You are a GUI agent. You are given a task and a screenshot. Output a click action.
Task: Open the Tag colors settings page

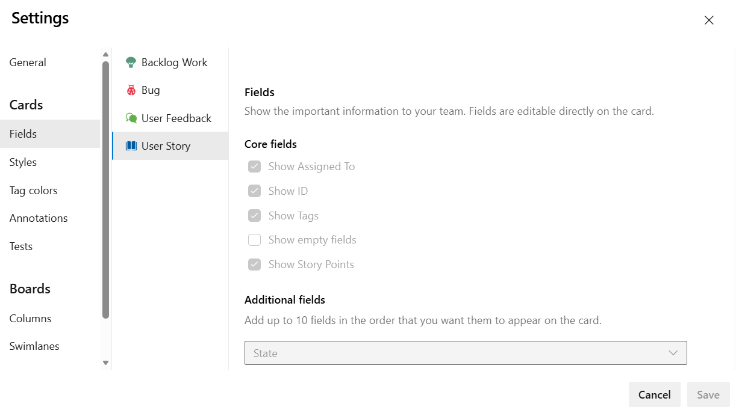[33, 190]
